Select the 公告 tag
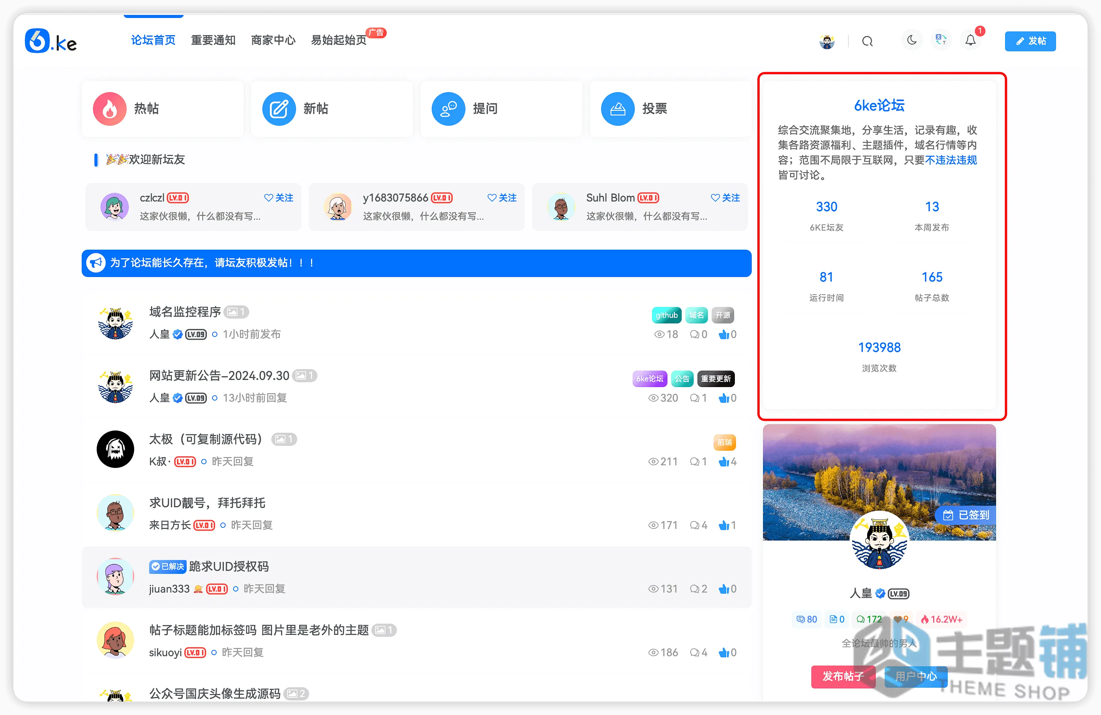The width and height of the screenshot is (1101, 715). (x=682, y=379)
